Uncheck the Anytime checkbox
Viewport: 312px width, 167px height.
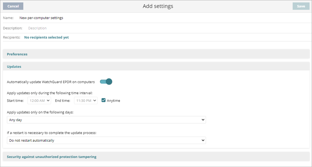(104, 100)
